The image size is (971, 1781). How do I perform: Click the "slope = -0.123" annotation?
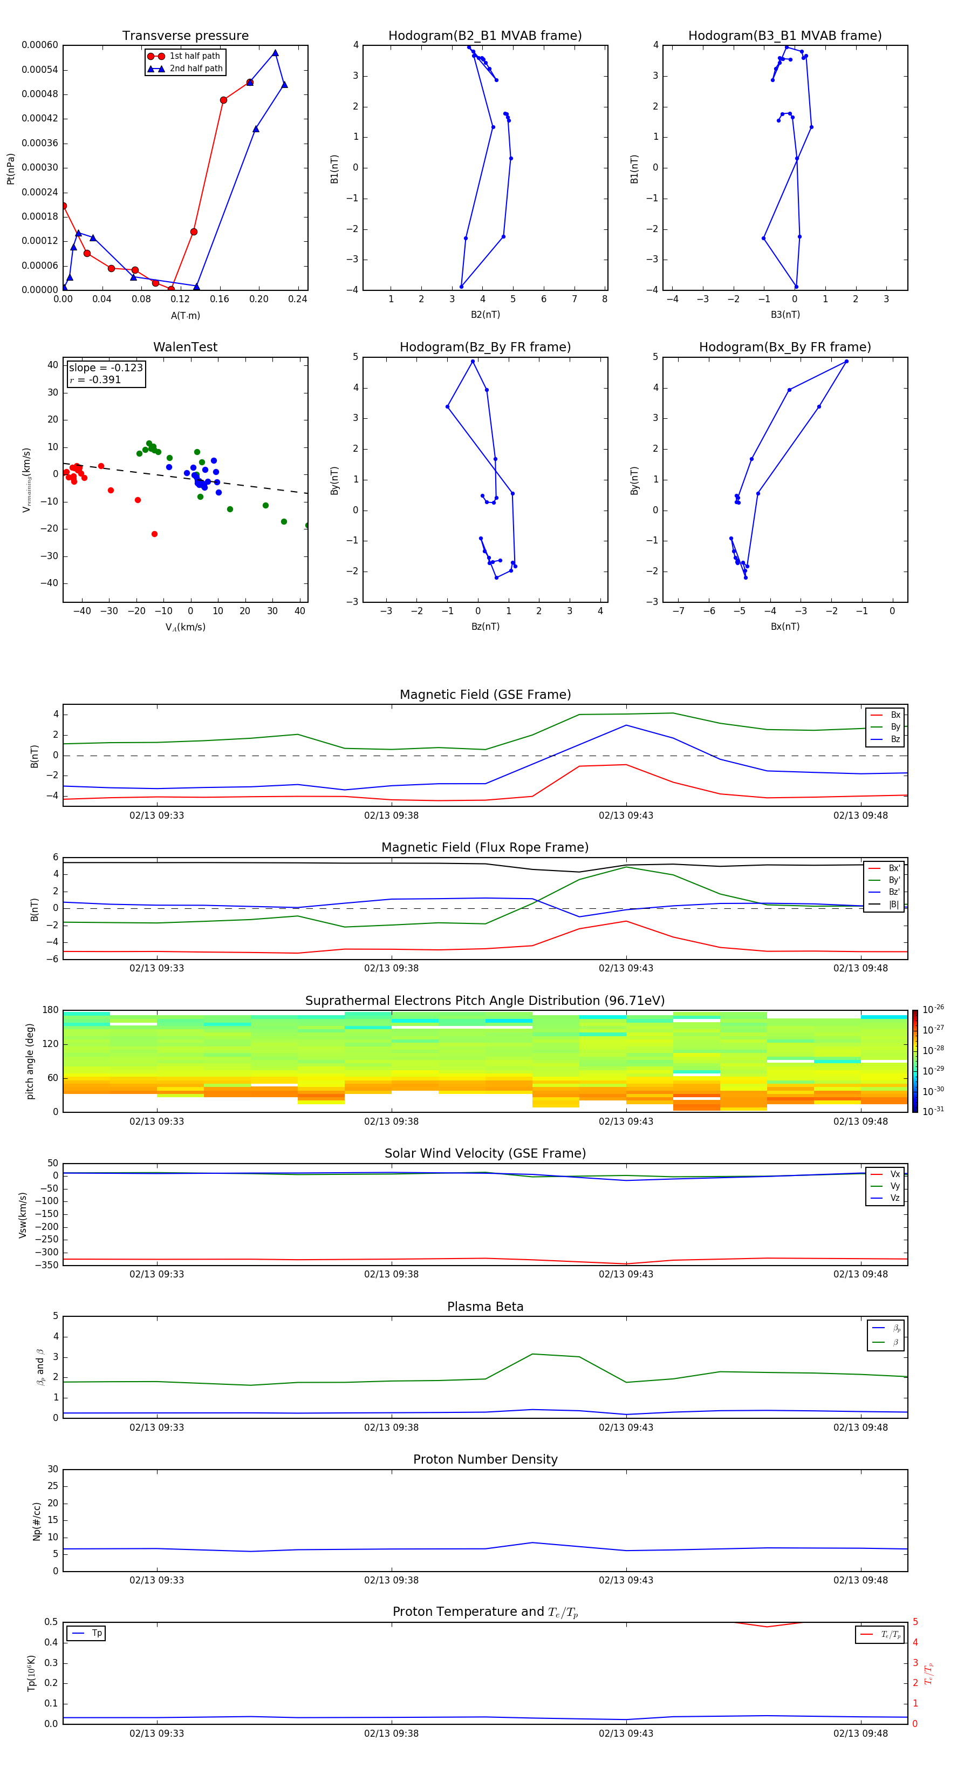(106, 368)
